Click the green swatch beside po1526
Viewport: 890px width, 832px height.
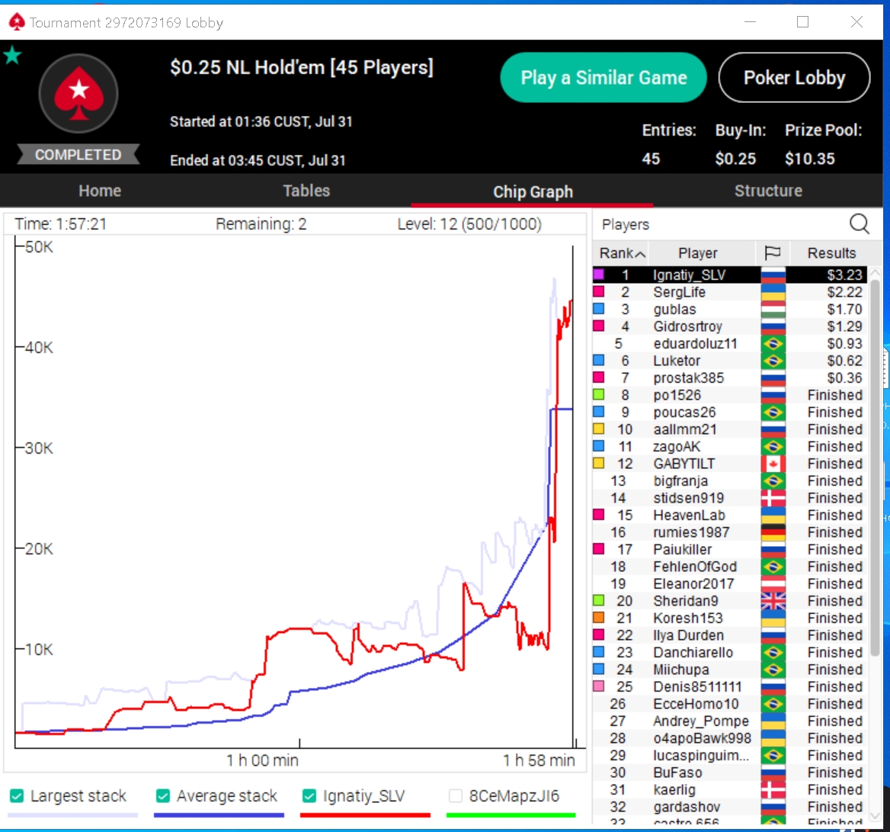[x=598, y=395]
